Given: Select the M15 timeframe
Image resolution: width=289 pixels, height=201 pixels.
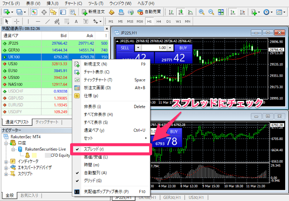Looking at the screenshot, I should [x=130, y=21].
